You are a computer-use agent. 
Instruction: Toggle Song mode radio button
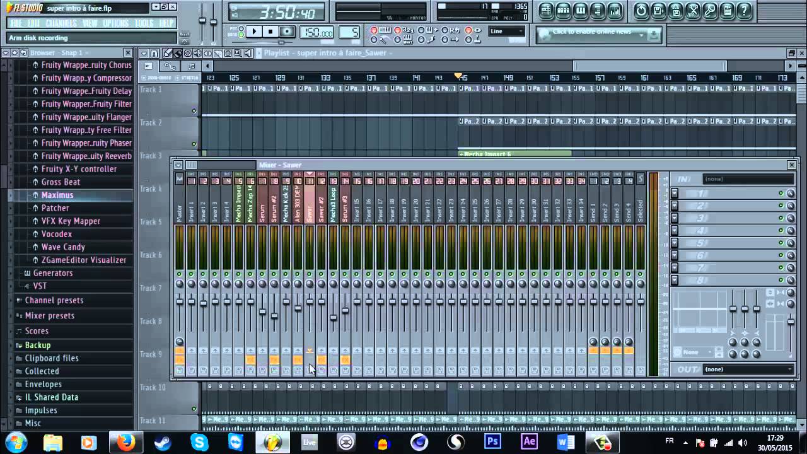(x=241, y=34)
